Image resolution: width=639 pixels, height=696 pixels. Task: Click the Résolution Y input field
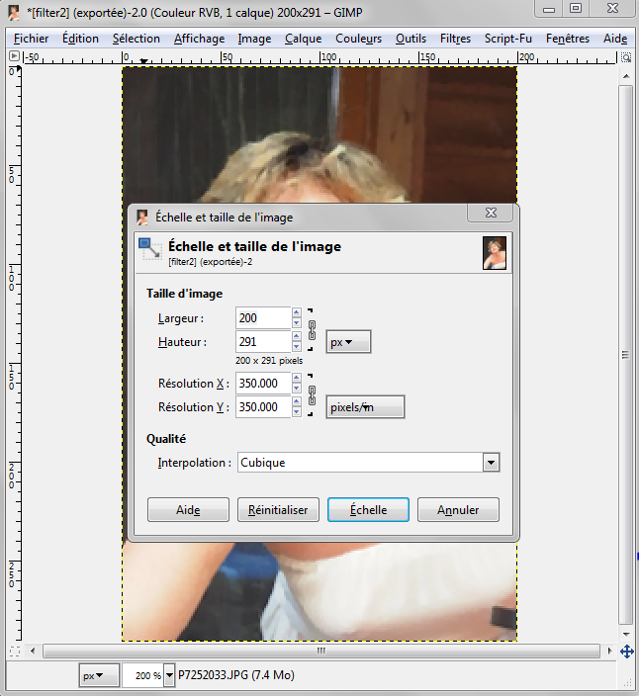point(263,407)
